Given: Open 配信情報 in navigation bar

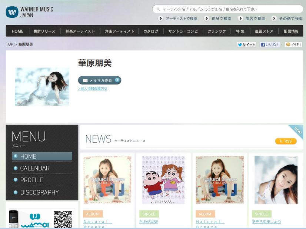Looking at the screenshot, I should coord(291,31).
